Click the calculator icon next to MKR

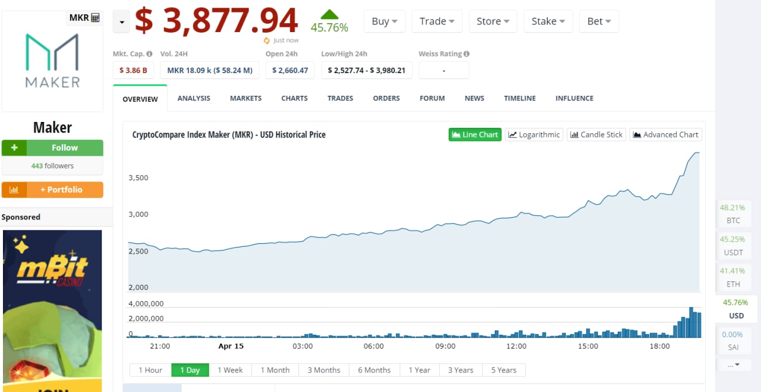point(96,18)
